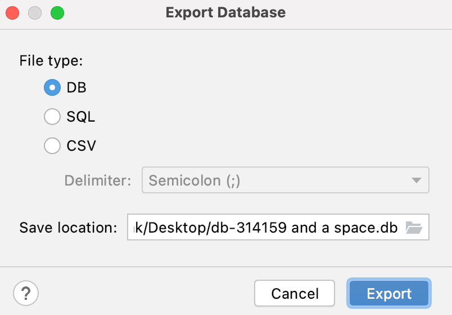Screen dimensions: 452x315
Task: Click the "CSV" option label text
Action: 82,146
